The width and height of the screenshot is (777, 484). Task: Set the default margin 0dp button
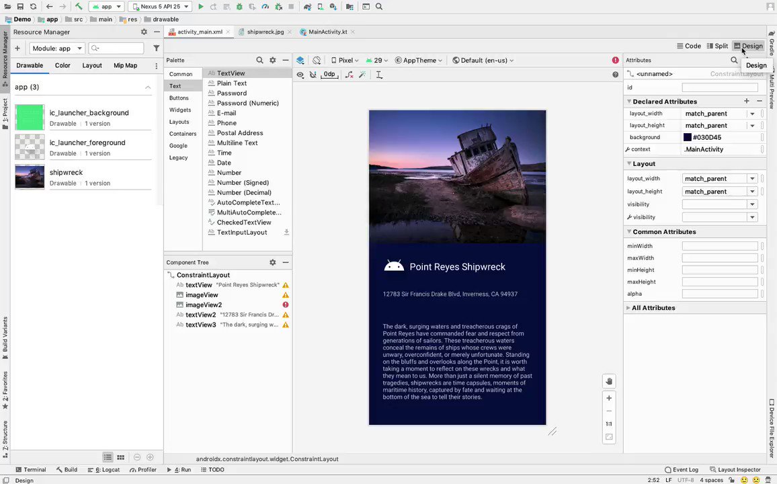pyautogui.click(x=329, y=75)
